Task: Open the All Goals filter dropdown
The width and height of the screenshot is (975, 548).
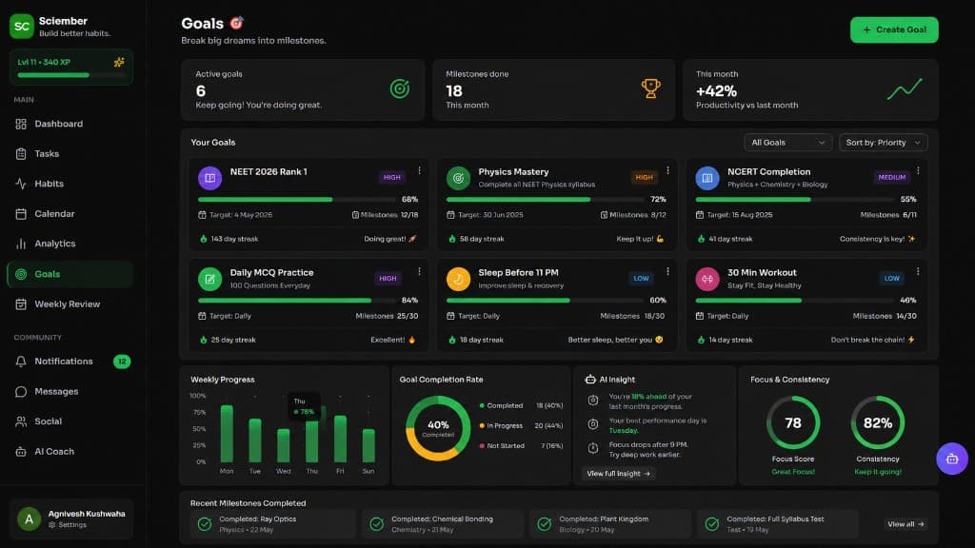Action: point(787,143)
